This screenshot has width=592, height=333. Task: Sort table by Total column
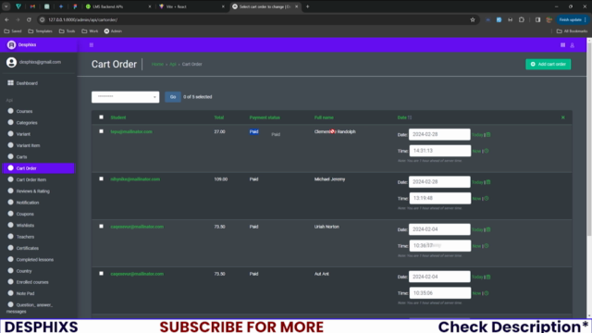pyautogui.click(x=219, y=117)
